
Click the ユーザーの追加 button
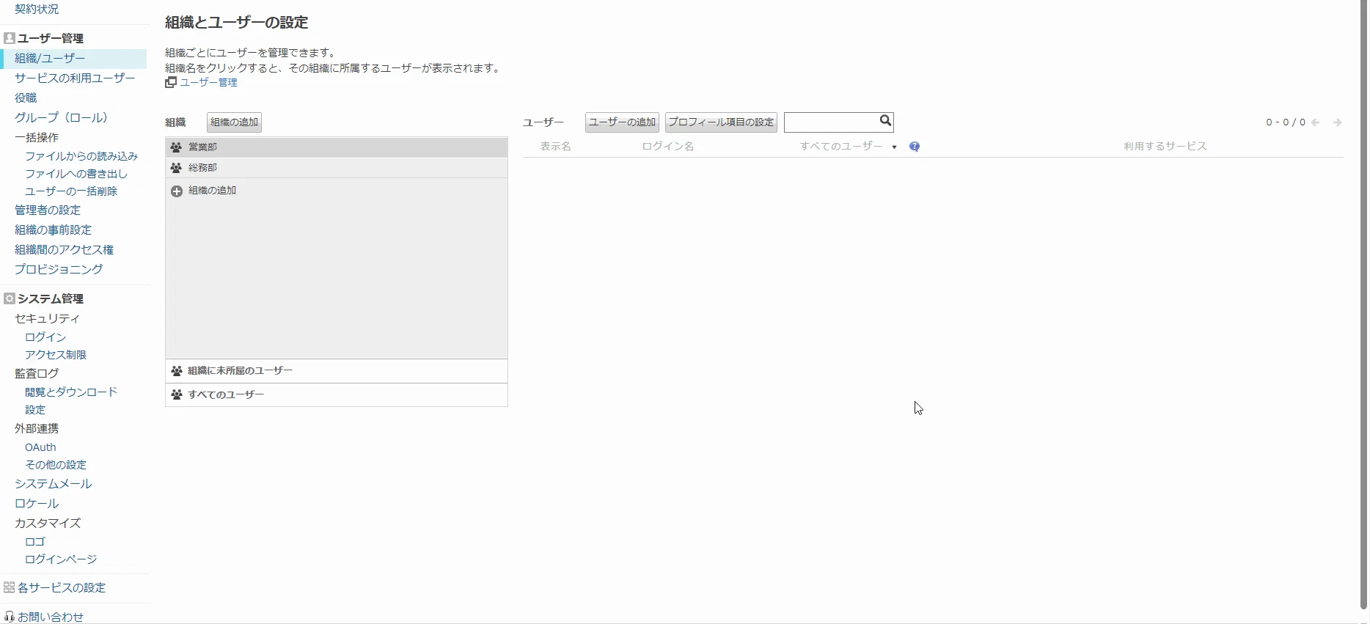pos(623,122)
